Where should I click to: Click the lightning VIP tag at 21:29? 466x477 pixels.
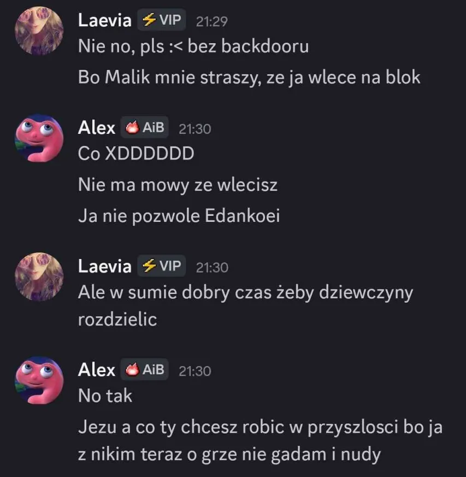tap(162, 20)
